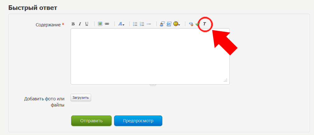The width and height of the screenshot is (314, 135).
Task: Insert an image into the reply
Action: [100, 24]
